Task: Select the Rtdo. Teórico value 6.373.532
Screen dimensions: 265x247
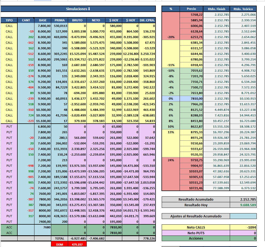Action: [x=243, y=188]
